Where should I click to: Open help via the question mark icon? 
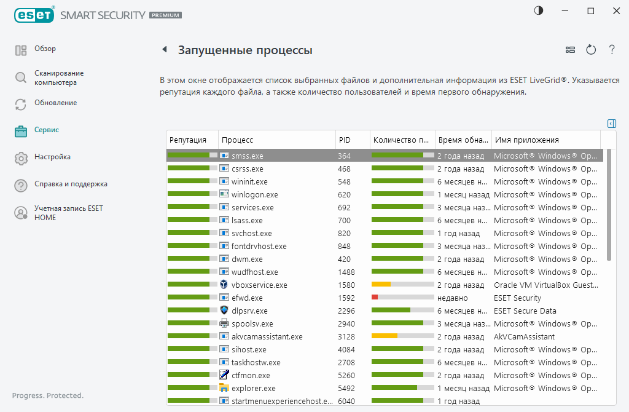click(x=612, y=50)
